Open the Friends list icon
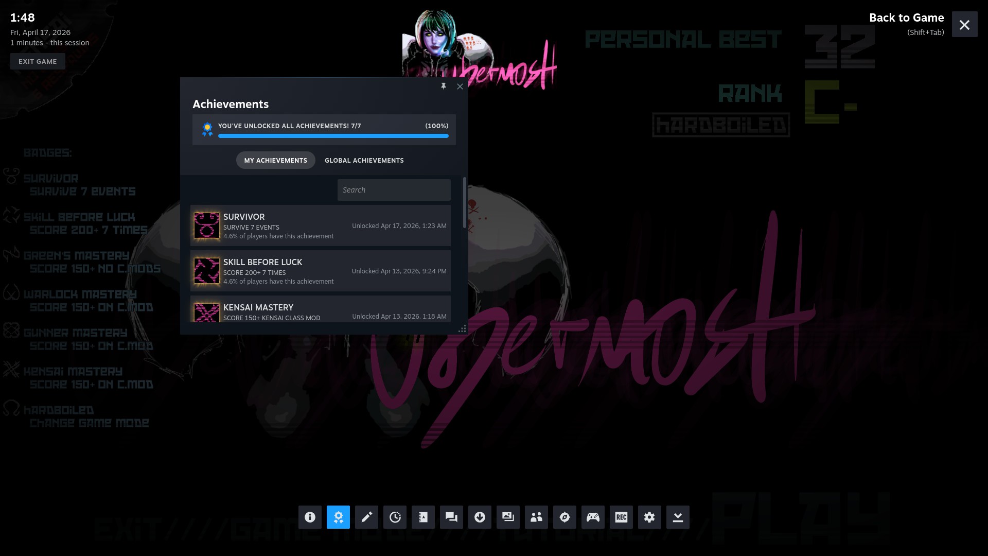 click(536, 517)
